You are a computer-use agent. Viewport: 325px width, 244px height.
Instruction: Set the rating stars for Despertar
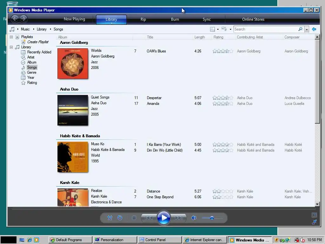[223, 98]
